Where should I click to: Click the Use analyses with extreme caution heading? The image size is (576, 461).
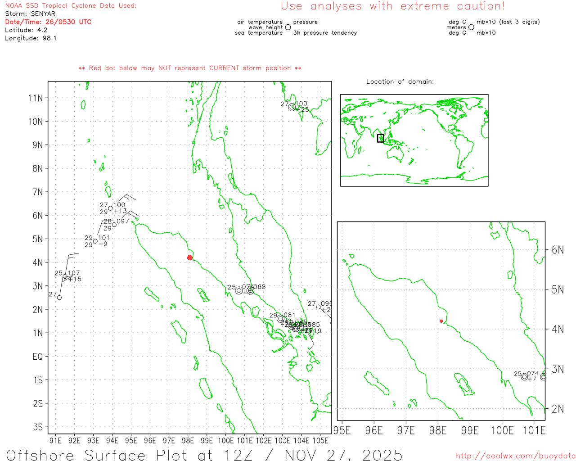tap(392, 6)
